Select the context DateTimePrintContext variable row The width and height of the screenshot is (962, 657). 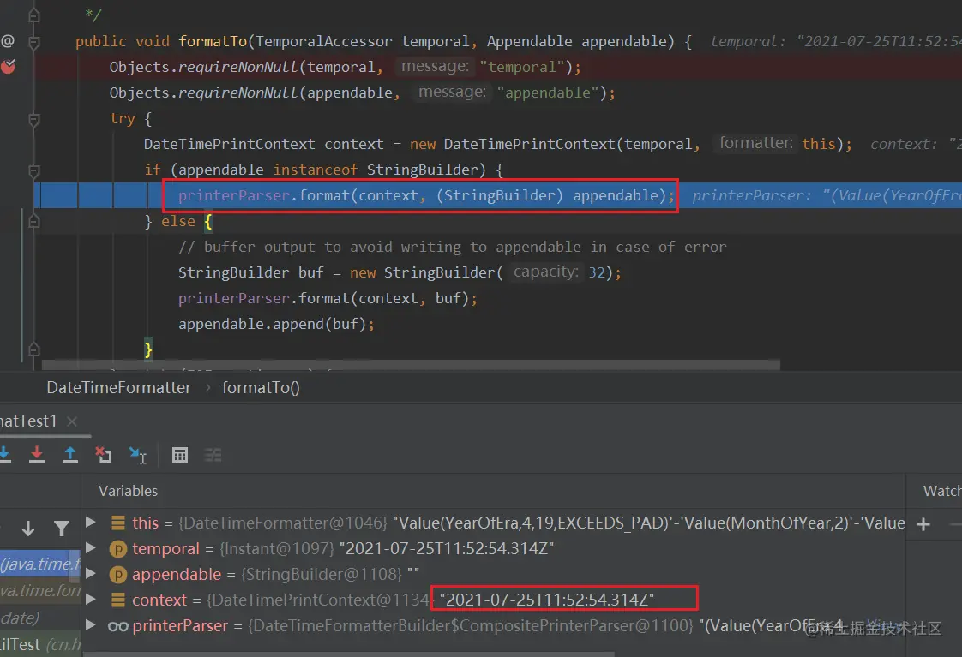coord(493,600)
